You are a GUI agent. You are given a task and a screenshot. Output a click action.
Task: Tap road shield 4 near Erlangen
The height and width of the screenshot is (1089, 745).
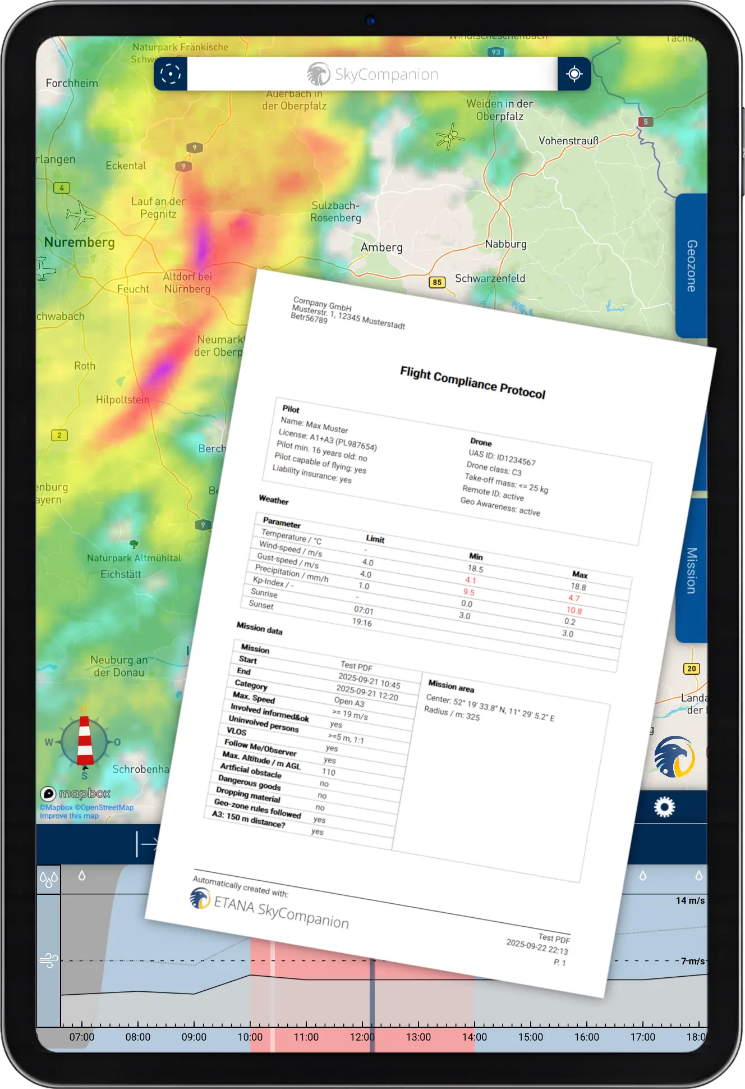[x=62, y=187]
